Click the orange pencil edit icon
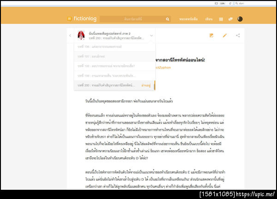 pos(224,36)
